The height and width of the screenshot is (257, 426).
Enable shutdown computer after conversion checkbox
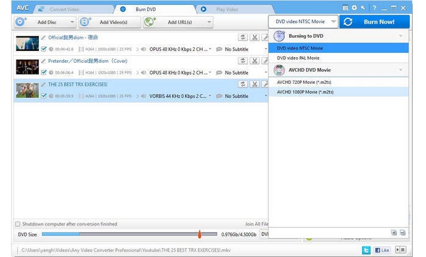tap(18, 224)
